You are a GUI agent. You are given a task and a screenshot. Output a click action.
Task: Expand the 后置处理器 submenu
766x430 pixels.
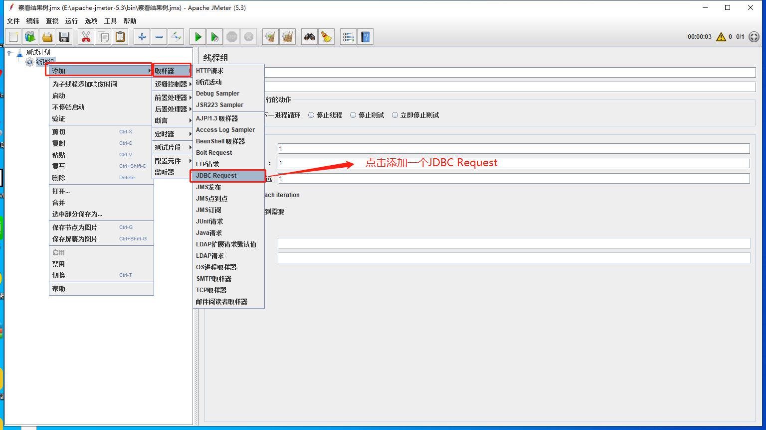(x=172, y=109)
